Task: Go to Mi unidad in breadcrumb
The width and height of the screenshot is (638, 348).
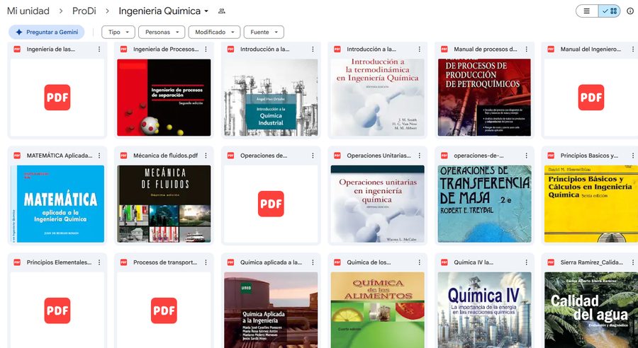Action: click(28, 11)
